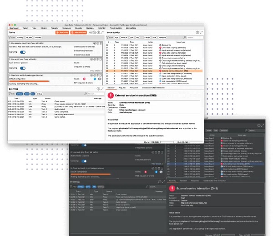Image resolution: width=273 pixels, height=236 pixels.
Task: Delete task 1 Live passive crawl trash icon
Action: click(x=101, y=43)
